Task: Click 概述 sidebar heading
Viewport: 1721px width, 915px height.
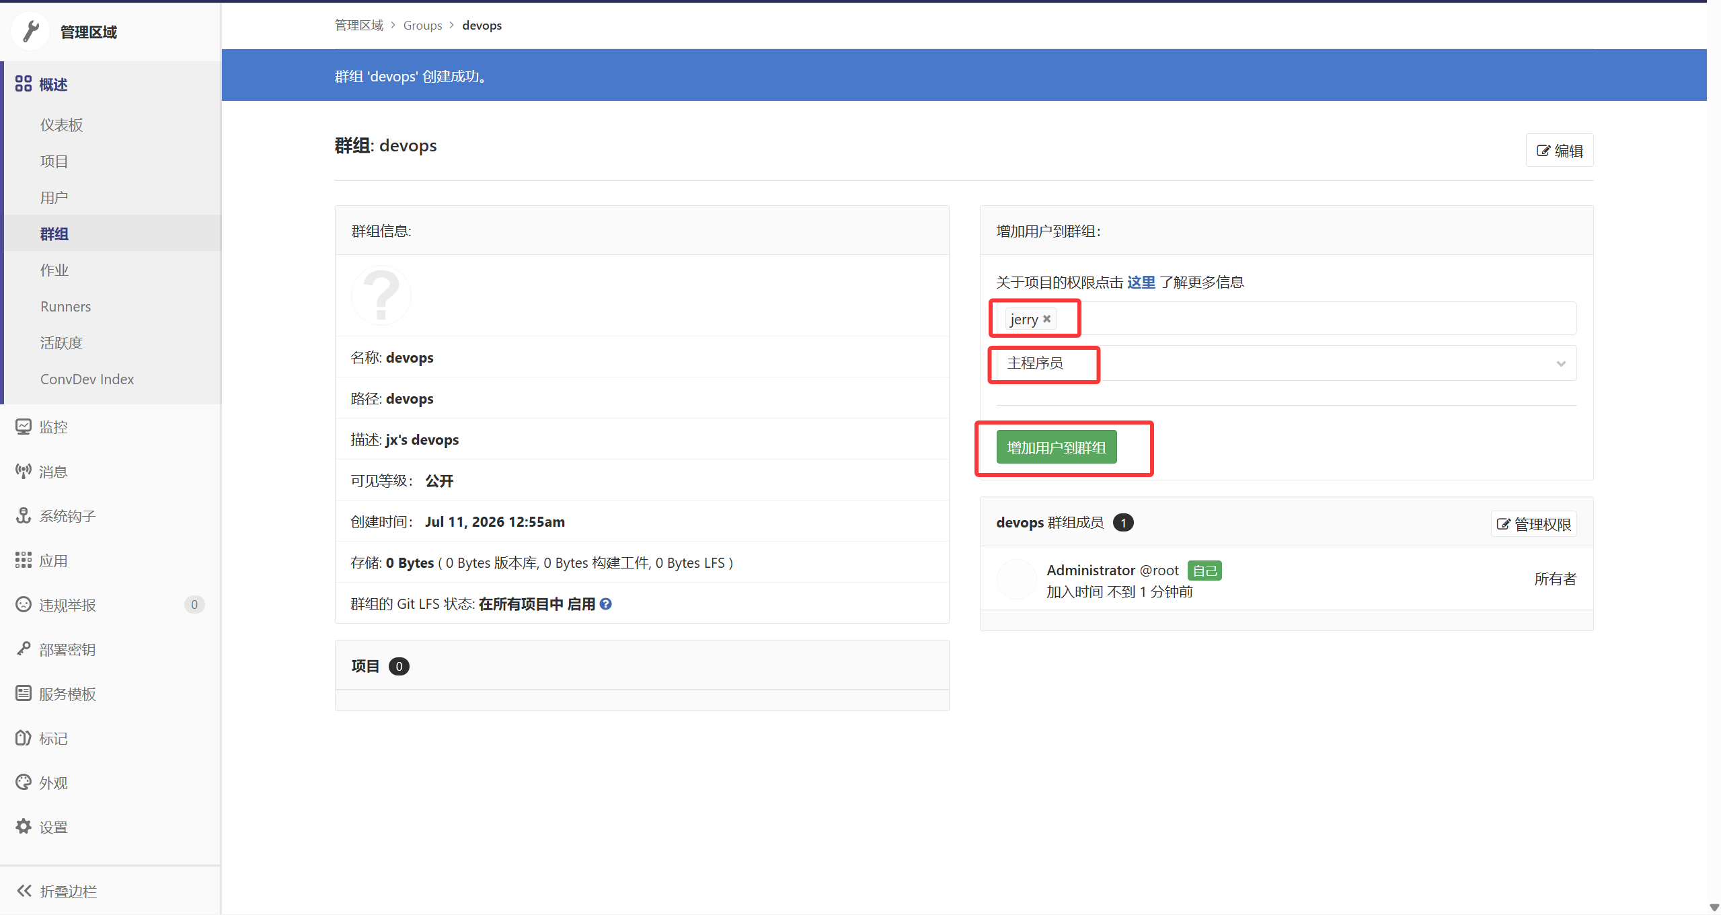Action: (53, 84)
